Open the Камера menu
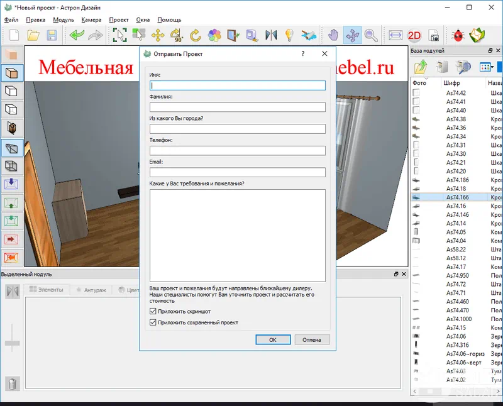The height and width of the screenshot is (406, 503). [x=91, y=20]
